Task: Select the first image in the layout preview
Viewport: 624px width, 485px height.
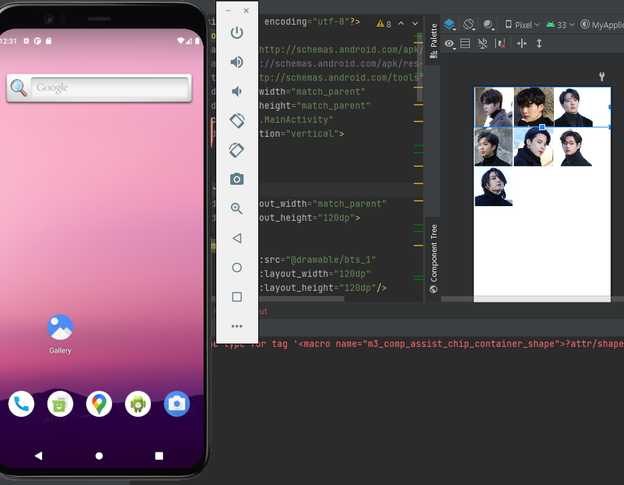Action: click(x=493, y=107)
